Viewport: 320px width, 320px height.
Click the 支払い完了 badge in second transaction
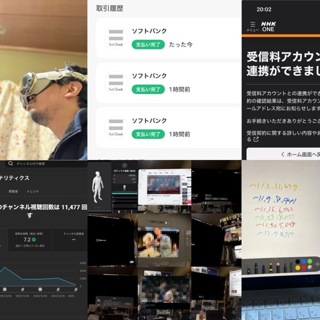coord(148,90)
